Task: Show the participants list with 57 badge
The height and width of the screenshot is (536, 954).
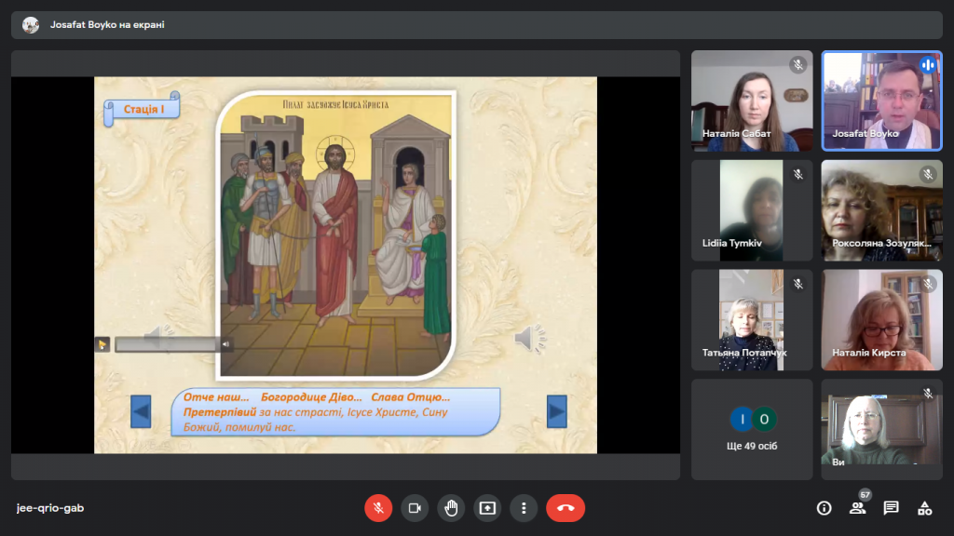Action: point(857,508)
